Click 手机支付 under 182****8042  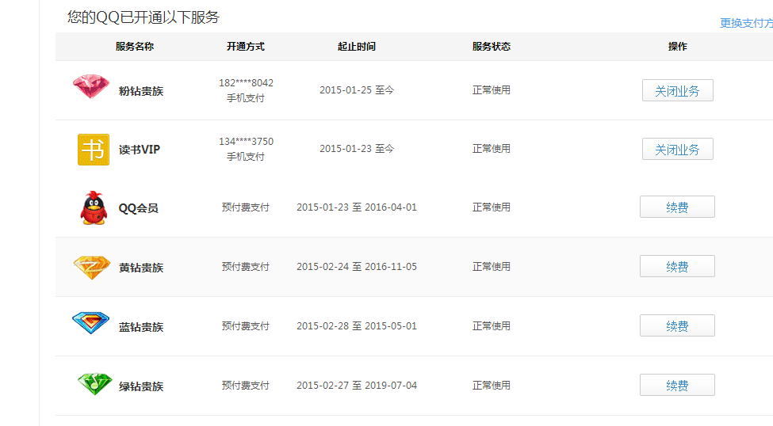tap(246, 98)
